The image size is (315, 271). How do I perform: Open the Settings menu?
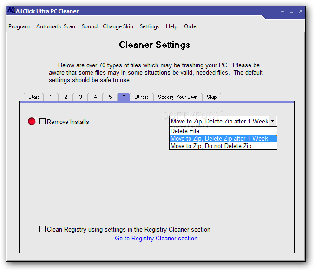150,26
